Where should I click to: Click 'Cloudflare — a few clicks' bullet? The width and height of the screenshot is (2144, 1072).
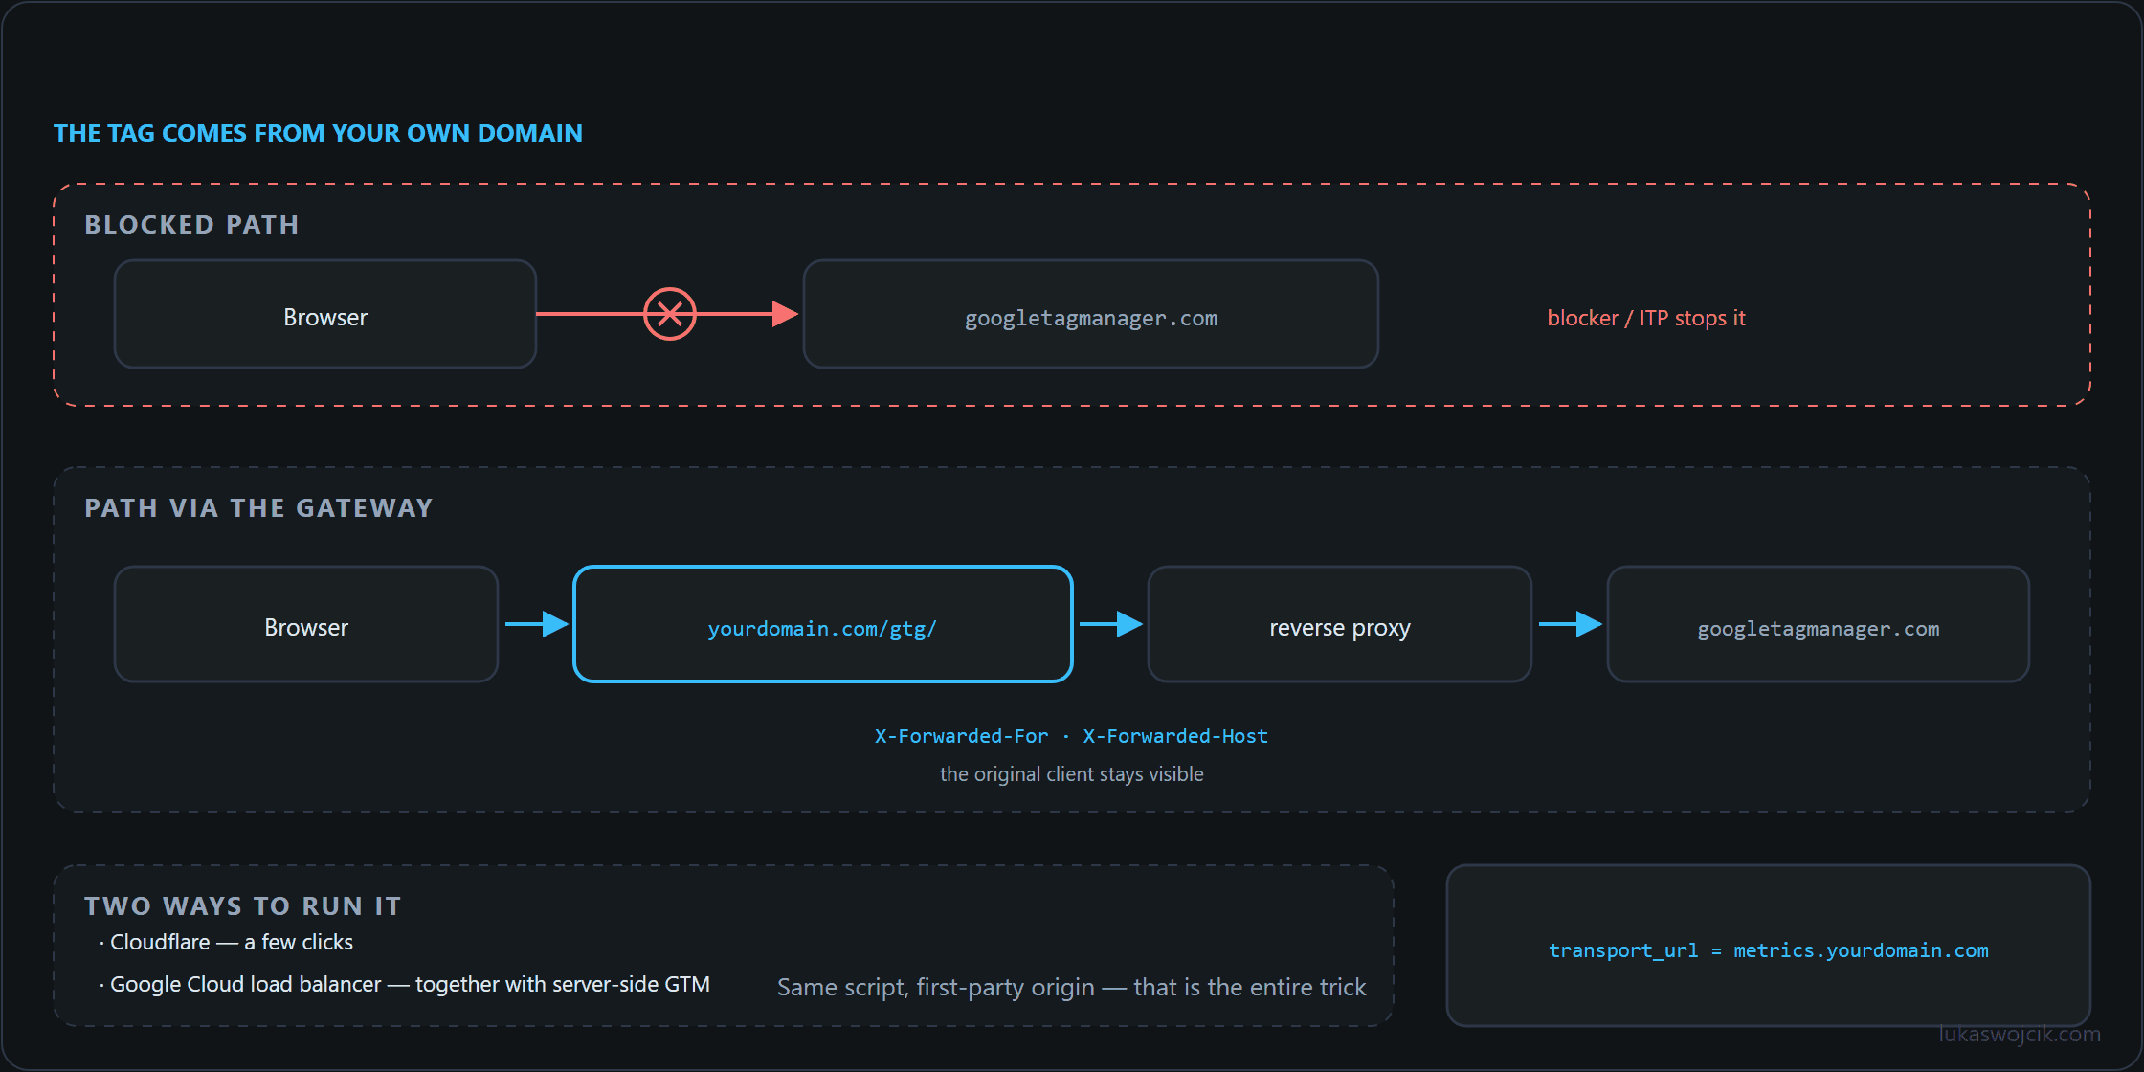pos(227,942)
